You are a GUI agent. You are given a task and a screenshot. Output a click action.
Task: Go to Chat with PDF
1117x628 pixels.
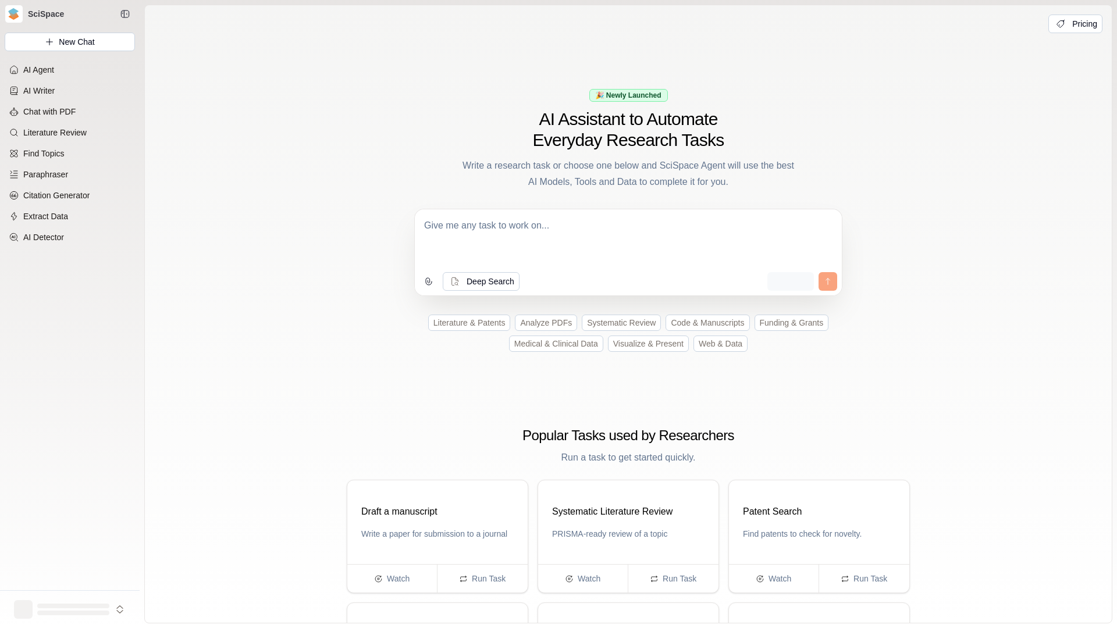70,112
